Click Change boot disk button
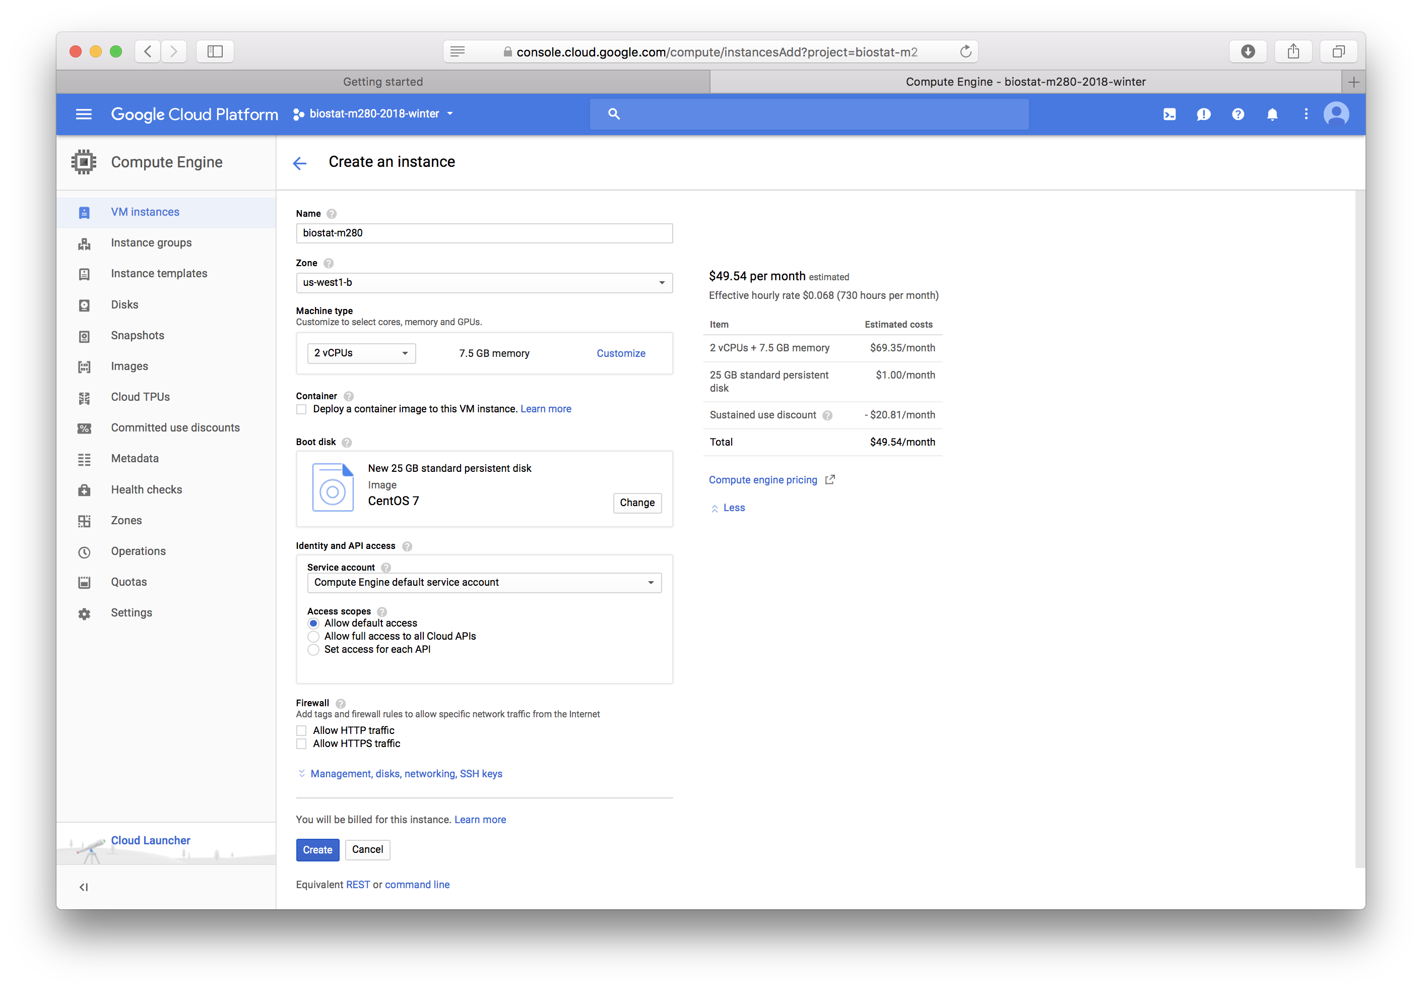Screen dimensions: 1422x990 [637, 503]
